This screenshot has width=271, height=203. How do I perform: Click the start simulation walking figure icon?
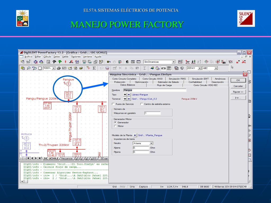[193, 62]
